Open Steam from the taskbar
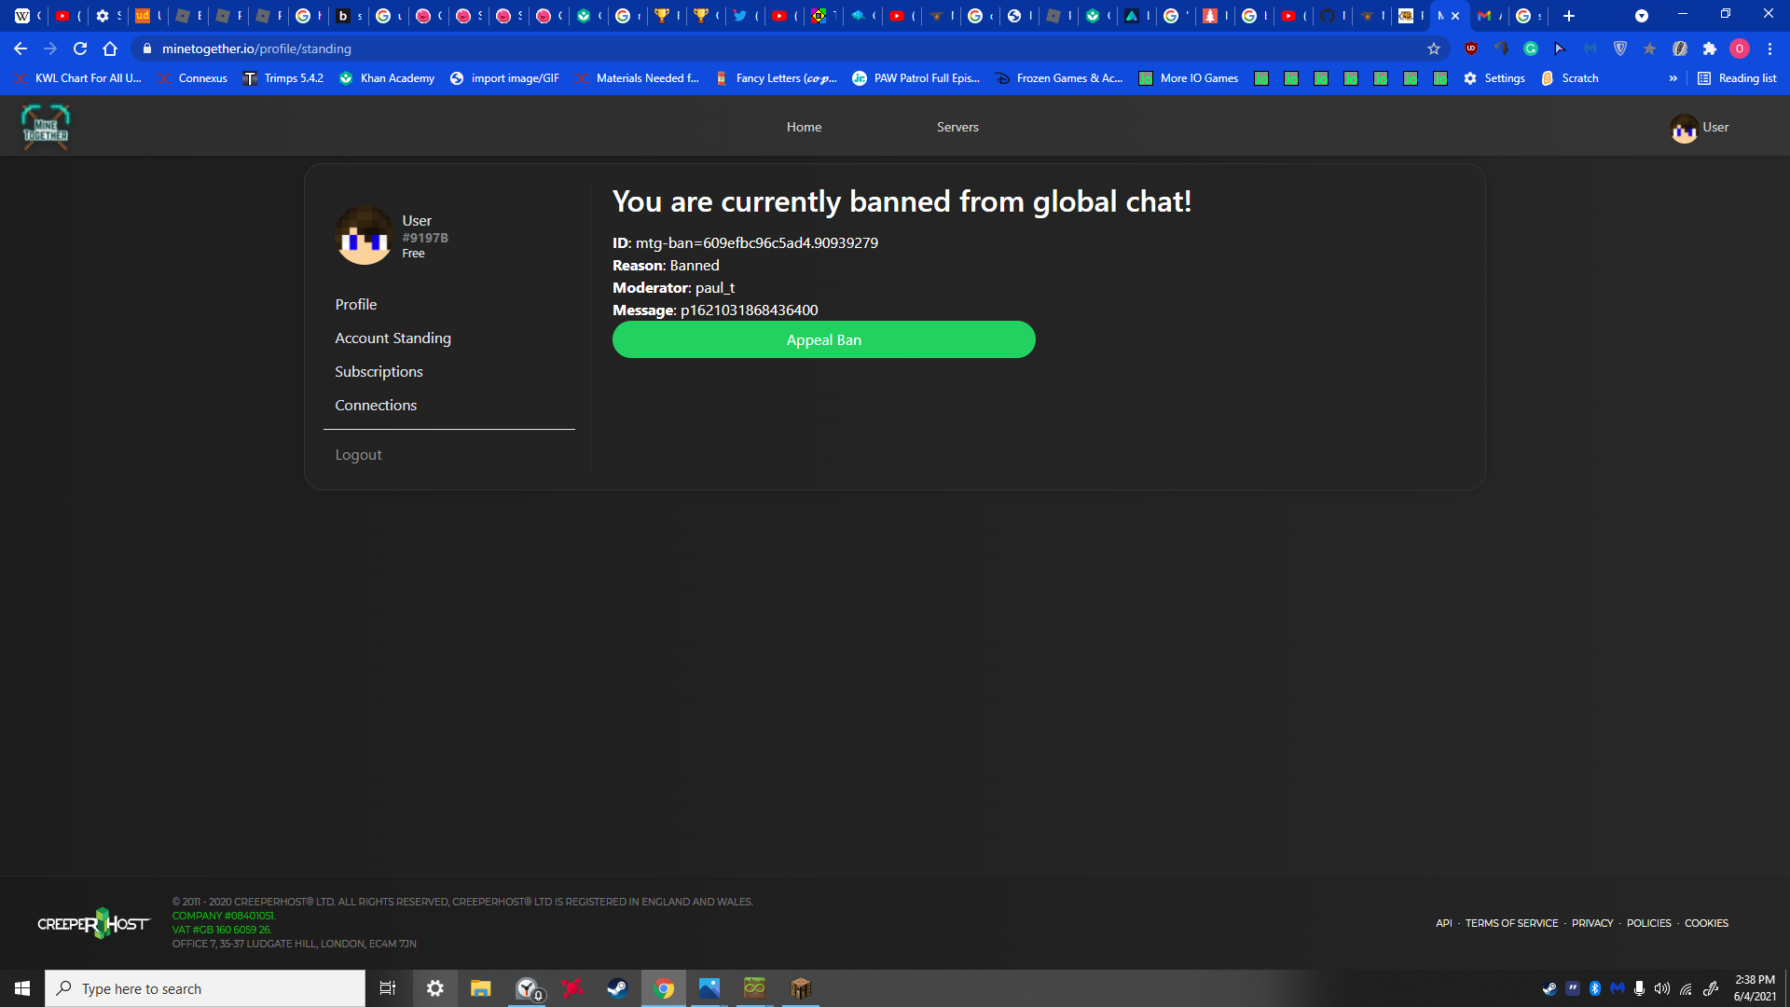1790x1007 pixels. click(616, 988)
